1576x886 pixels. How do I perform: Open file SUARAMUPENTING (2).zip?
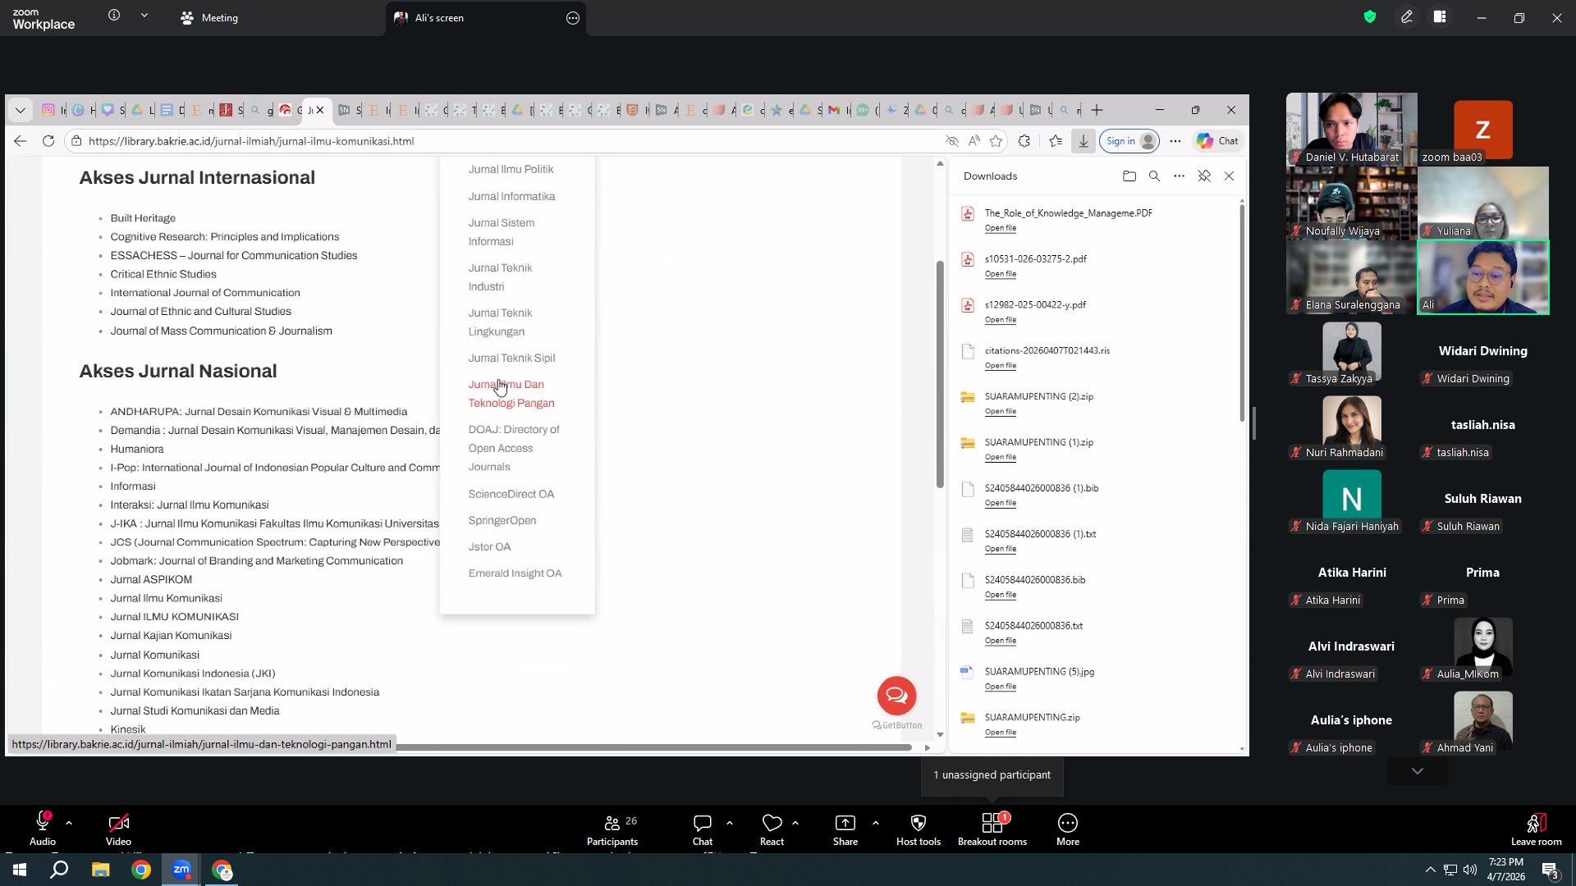coord(1001,412)
